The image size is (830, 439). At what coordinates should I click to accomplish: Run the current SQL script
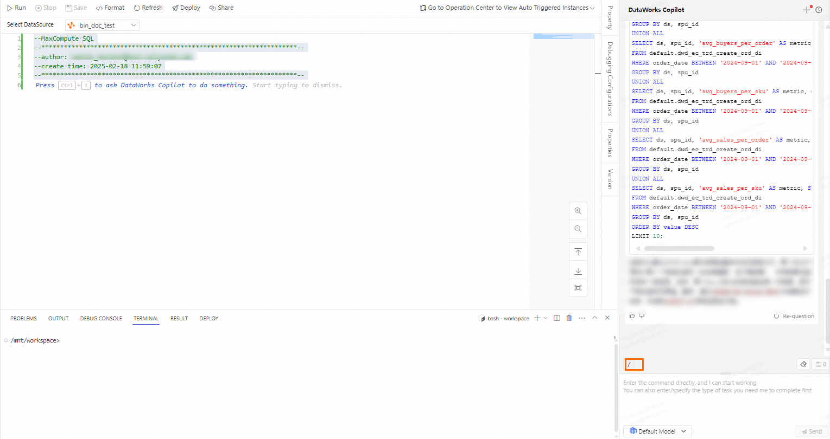16,8
